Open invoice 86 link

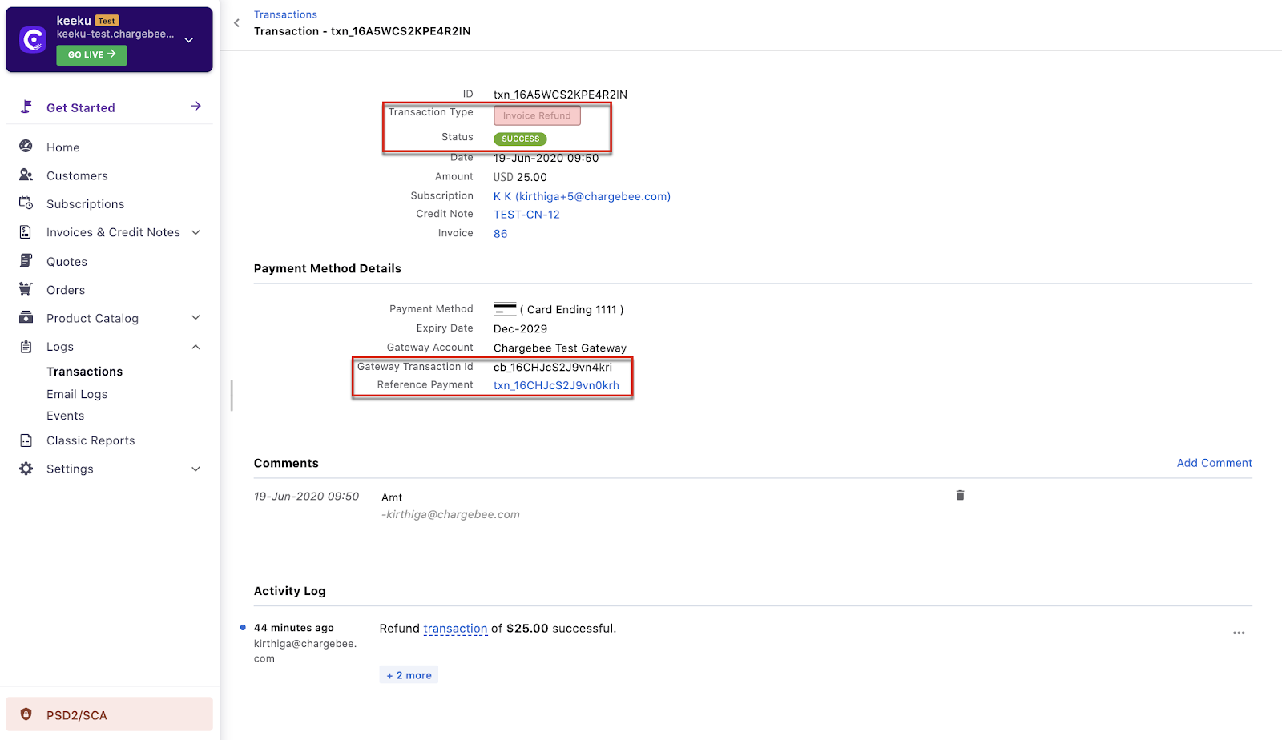(500, 234)
